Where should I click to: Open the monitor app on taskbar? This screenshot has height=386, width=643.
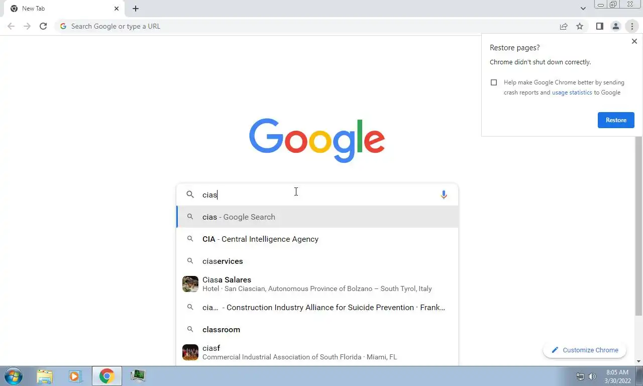coord(138,376)
